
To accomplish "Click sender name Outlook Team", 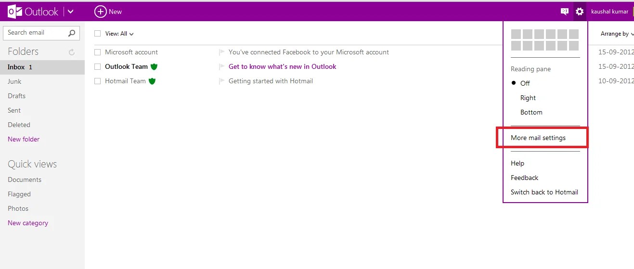I will tap(126, 66).
